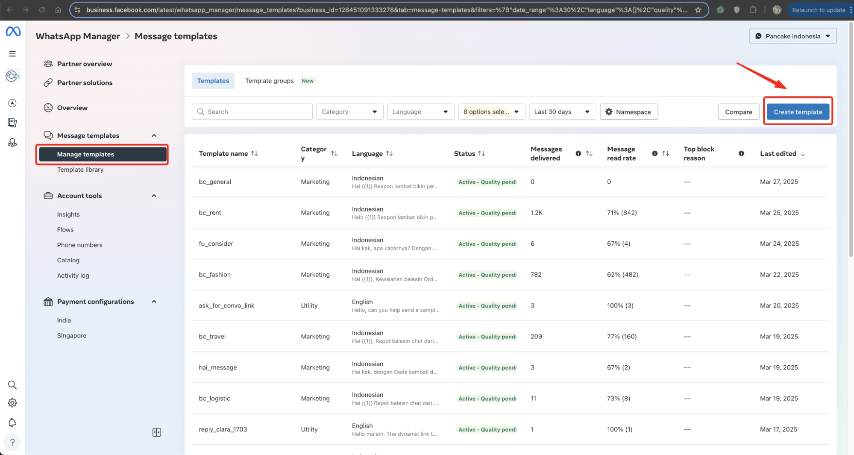Image resolution: width=854 pixels, height=455 pixels.
Task: Click the search magnifier icon in left rail
Action: (12, 385)
